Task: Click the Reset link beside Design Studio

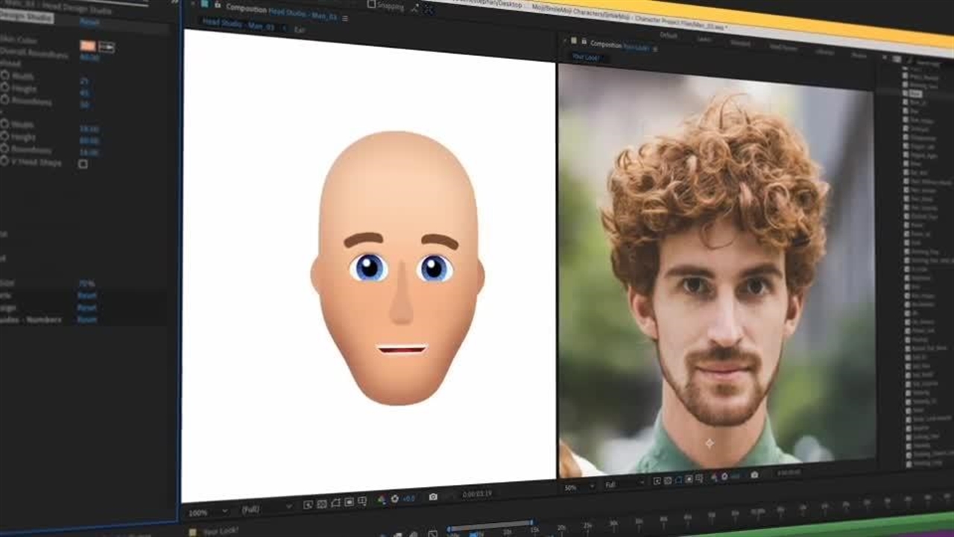Action: [89, 22]
